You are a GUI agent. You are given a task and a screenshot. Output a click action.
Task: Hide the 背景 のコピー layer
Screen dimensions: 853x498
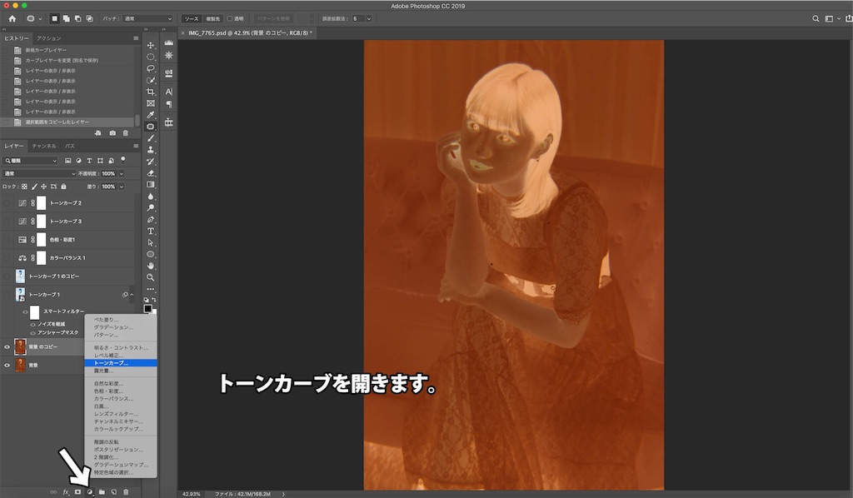tap(7, 346)
